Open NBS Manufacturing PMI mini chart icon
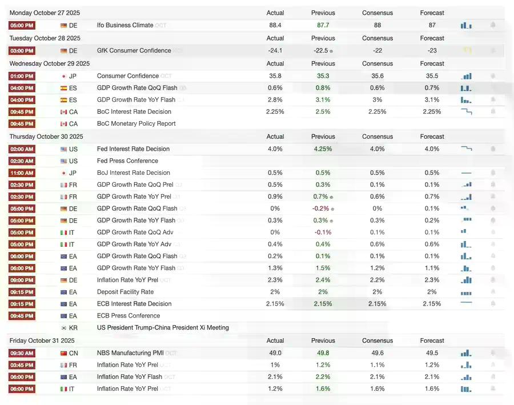This screenshot has width=514, height=405. [466, 353]
